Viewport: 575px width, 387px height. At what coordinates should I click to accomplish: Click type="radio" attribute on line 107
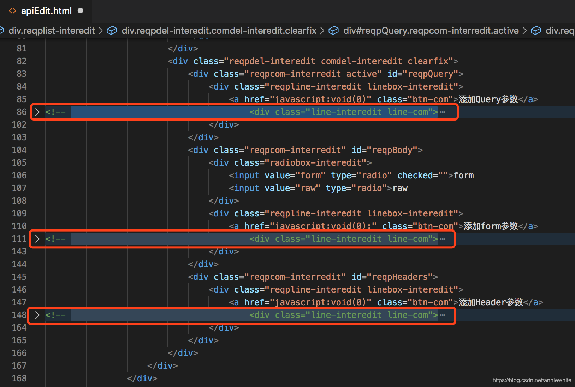[x=356, y=188]
